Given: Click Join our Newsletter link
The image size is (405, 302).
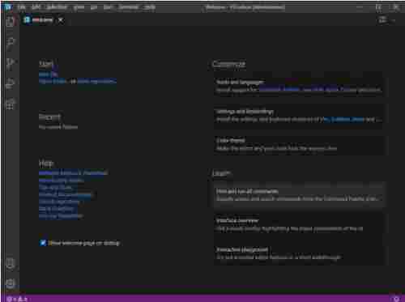Looking at the screenshot, I should [x=61, y=216].
